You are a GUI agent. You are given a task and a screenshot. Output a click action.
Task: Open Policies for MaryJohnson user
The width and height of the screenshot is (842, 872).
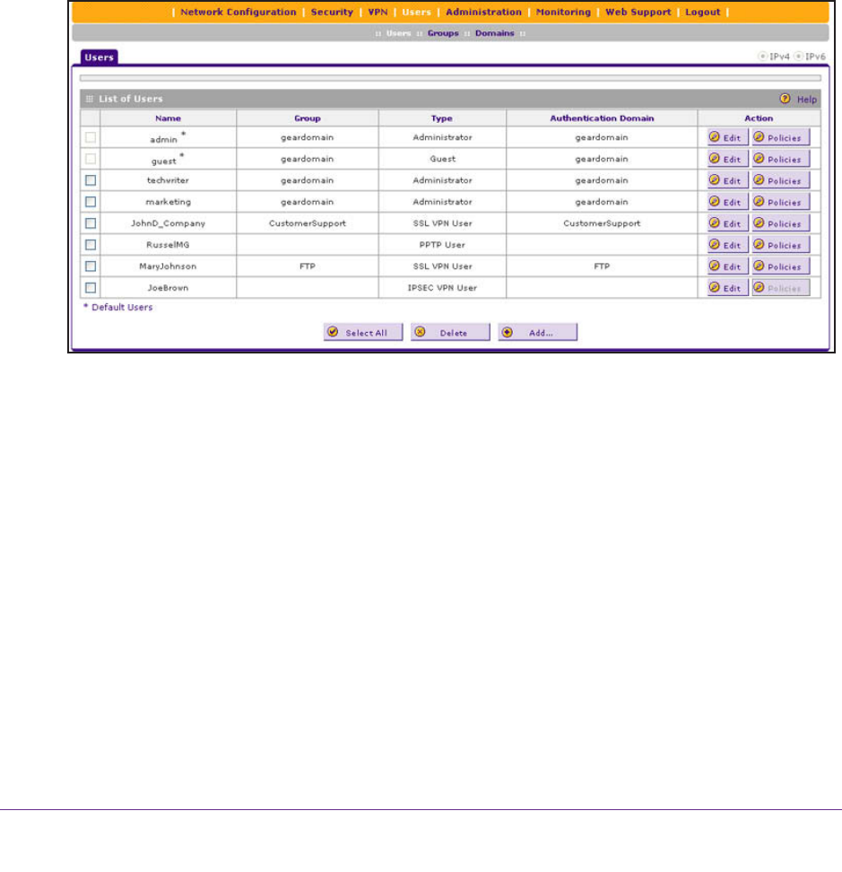click(781, 266)
